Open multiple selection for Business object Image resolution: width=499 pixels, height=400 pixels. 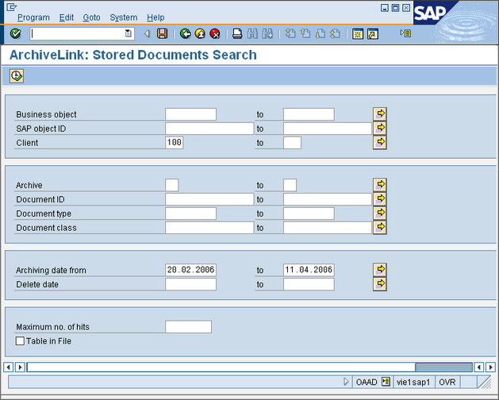tap(380, 113)
